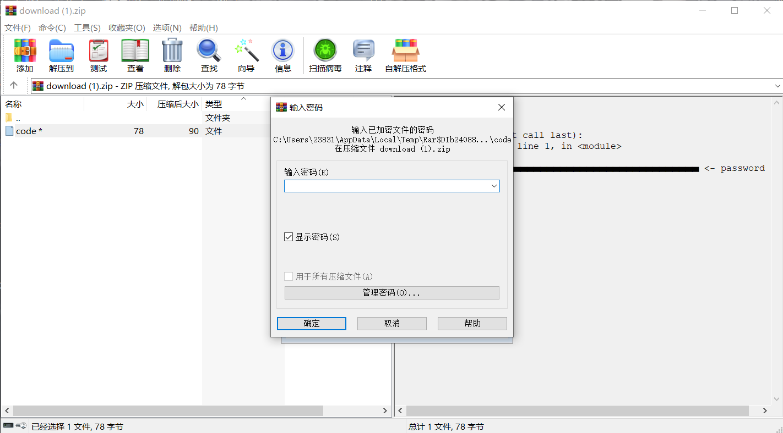Click the file list horizontal scrollbar thumb
Image resolution: width=783 pixels, height=433 pixels.
pyautogui.click(x=168, y=411)
